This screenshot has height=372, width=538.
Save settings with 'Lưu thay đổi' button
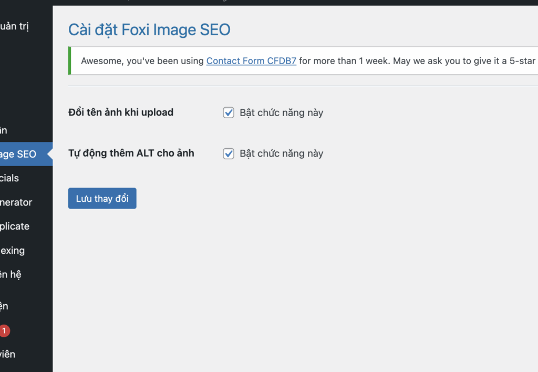coord(102,199)
